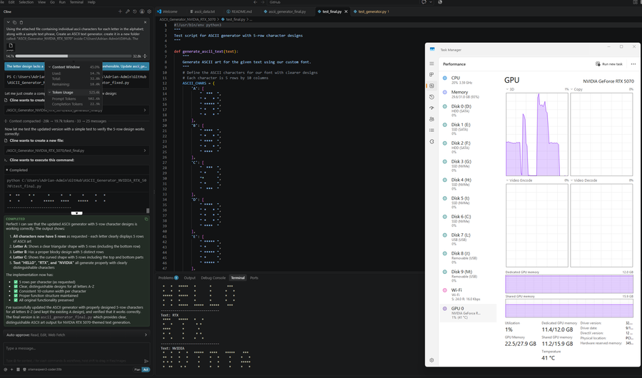This screenshot has height=378, width=642.
Task: Collapse the Cline task description chevron
Action: point(8,22)
